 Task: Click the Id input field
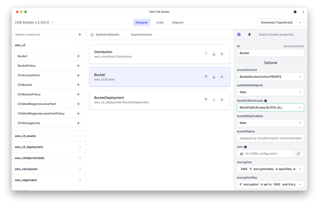270,53
